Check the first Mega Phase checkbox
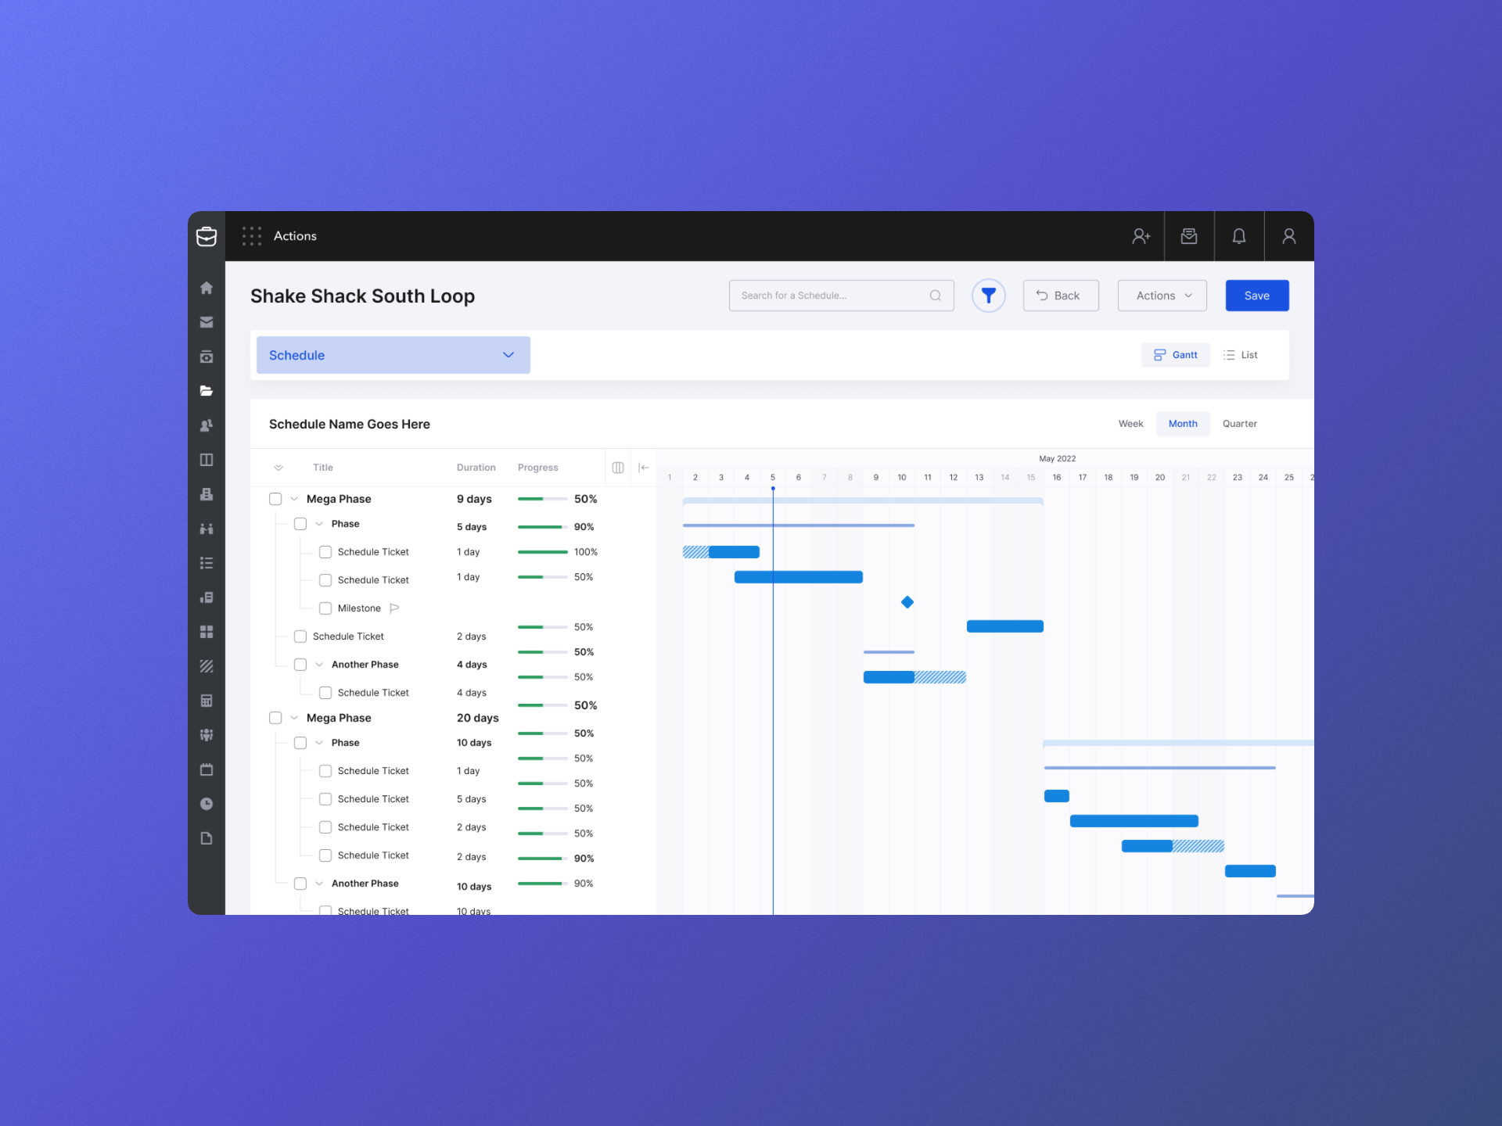1502x1126 pixels. point(275,498)
